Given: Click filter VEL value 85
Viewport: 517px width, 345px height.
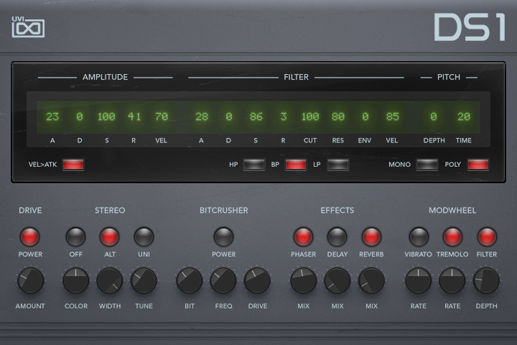Looking at the screenshot, I should click(392, 116).
